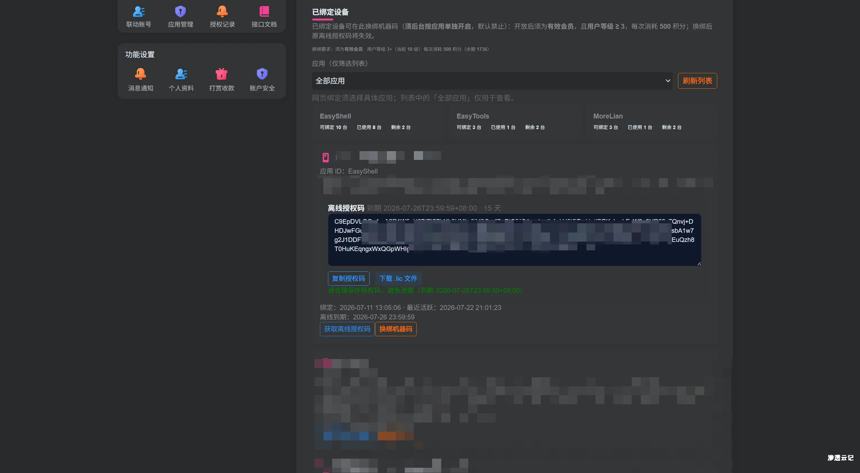
Task: Click the 离线到期: 2026-07-26 23:59:59 text
Action: coord(367,317)
